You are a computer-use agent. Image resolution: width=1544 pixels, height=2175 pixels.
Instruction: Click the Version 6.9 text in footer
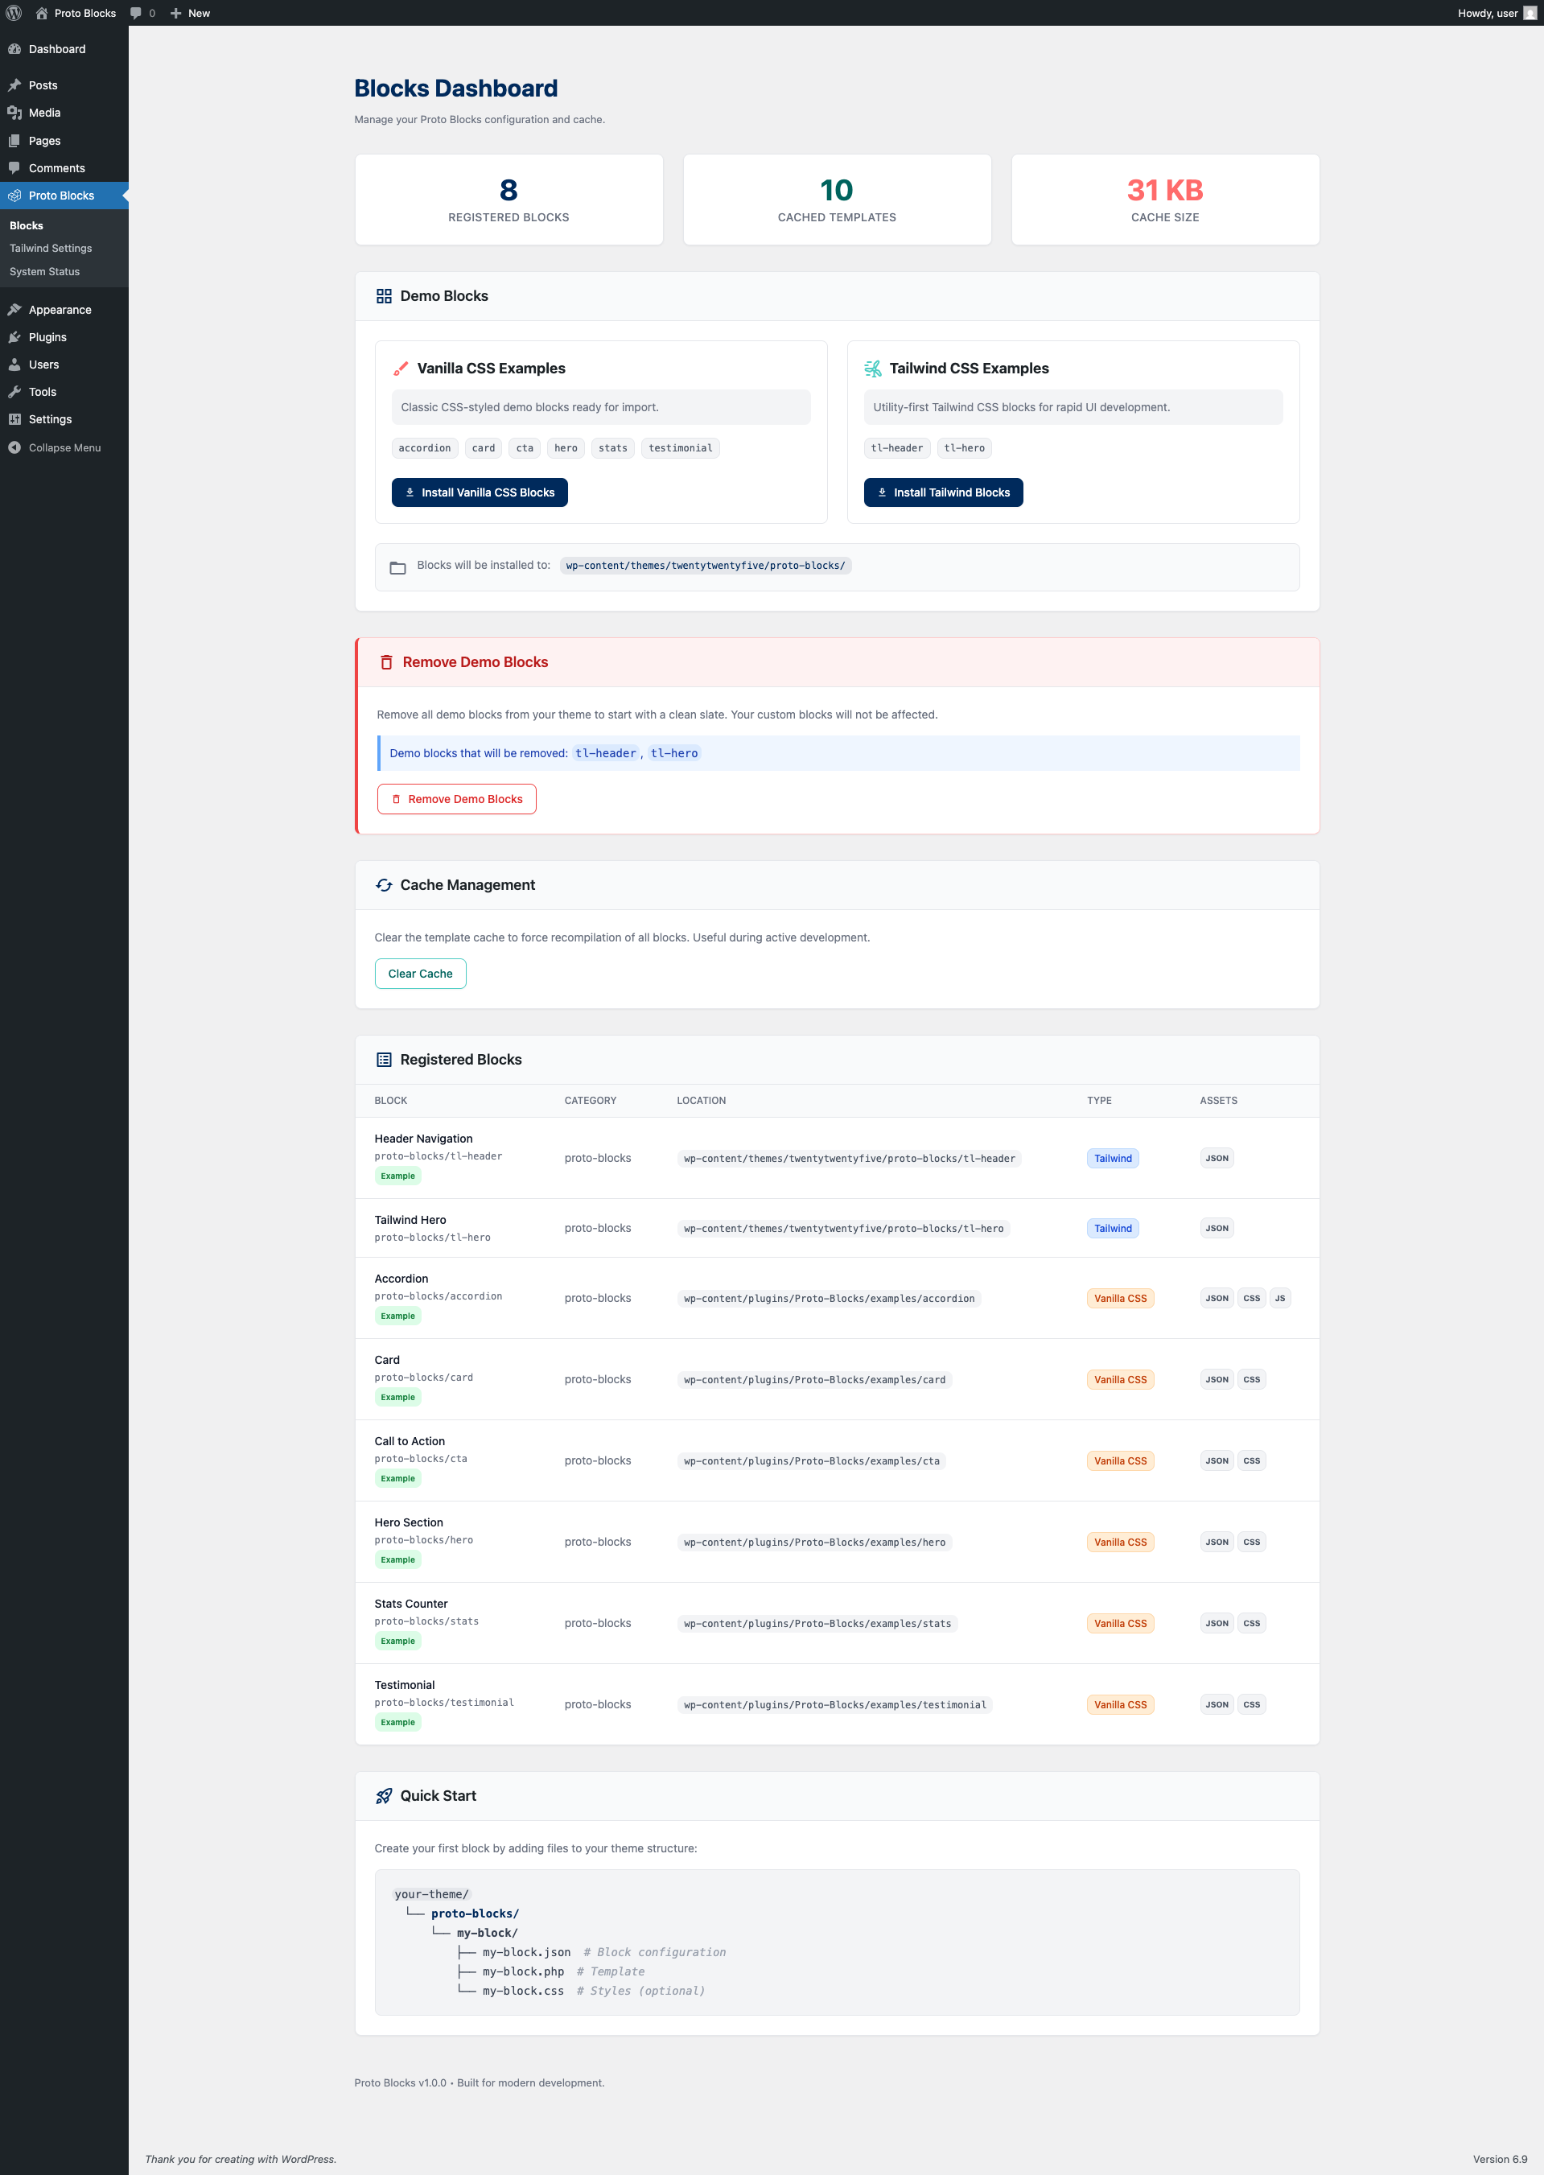pos(1499,2159)
